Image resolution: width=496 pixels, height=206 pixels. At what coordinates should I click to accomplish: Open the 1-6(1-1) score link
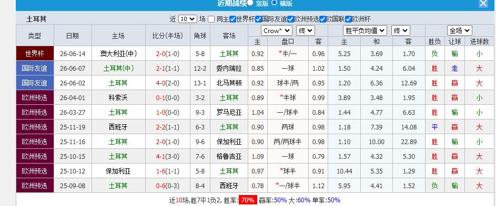pos(168,171)
